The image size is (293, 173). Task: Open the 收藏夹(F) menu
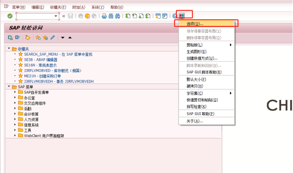click(58, 7)
